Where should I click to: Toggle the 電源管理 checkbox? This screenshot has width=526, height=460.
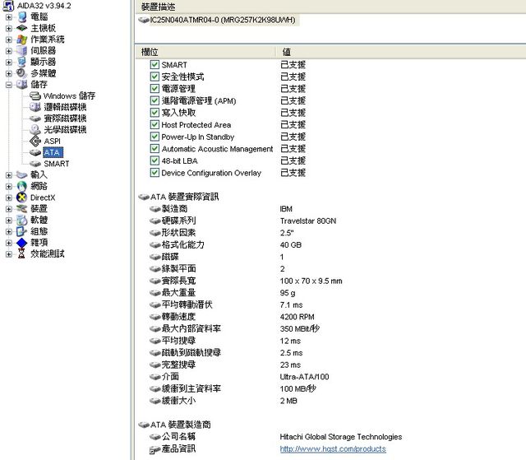tap(155, 89)
